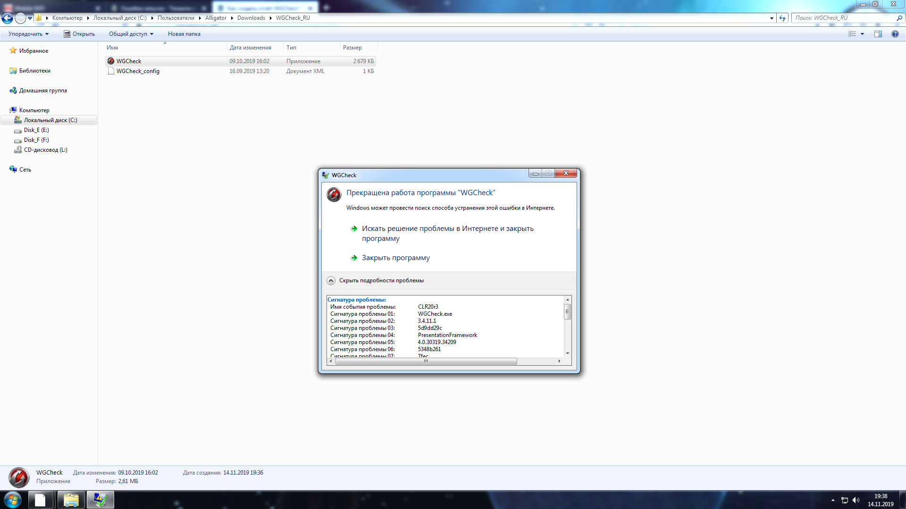Image resolution: width=906 pixels, height=509 pixels.
Task: Click the vertical scrollbar up arrow in details
Action: (x=568, y=300)
